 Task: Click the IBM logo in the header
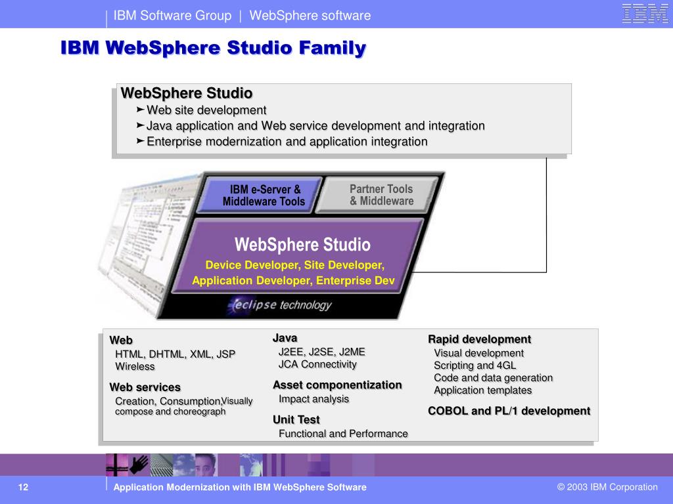pyautogui.click(x=645, y=14)
